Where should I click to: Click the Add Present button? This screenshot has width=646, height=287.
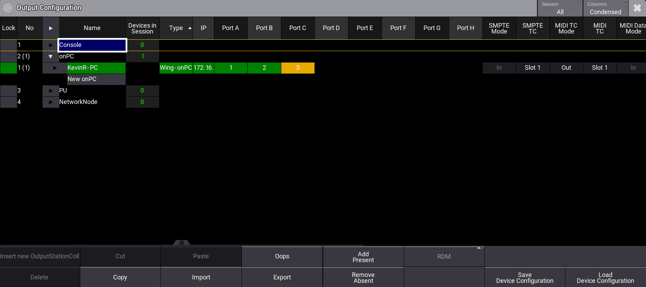363,257
